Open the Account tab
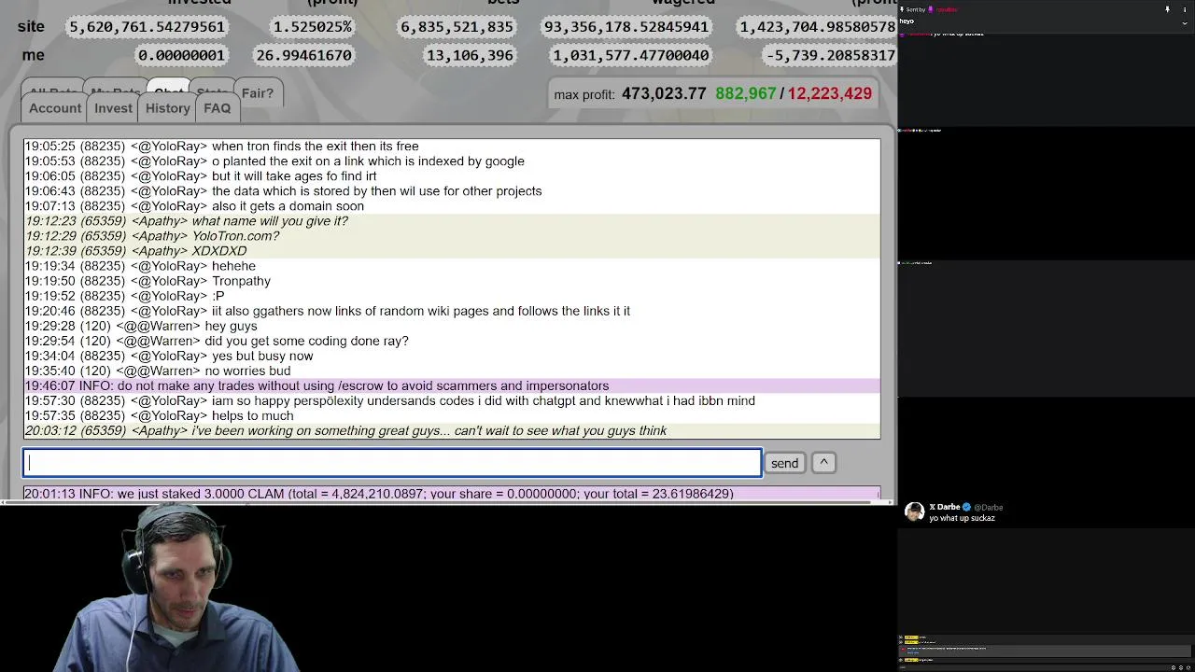The image size is (1195, 672). [55, 108]
